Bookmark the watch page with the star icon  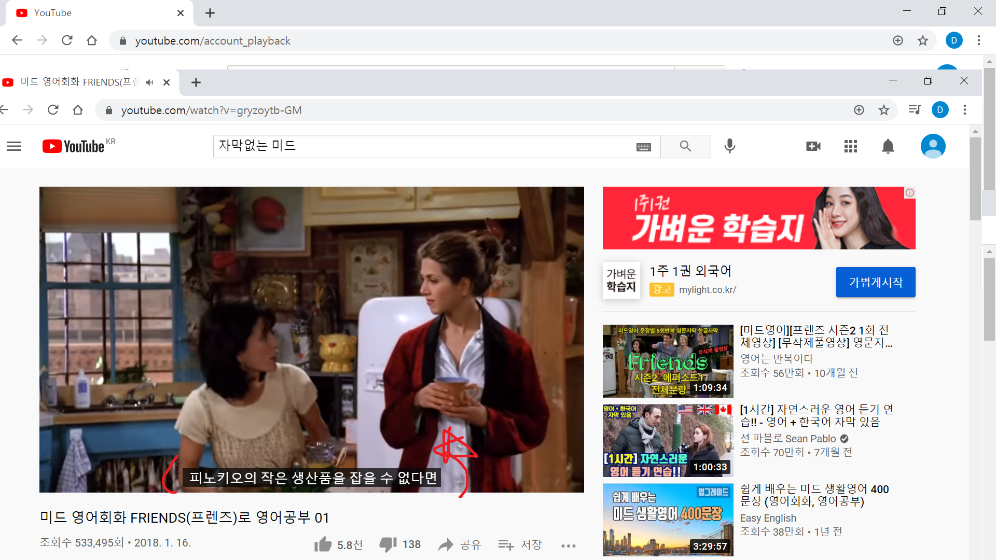click(884, 110)
